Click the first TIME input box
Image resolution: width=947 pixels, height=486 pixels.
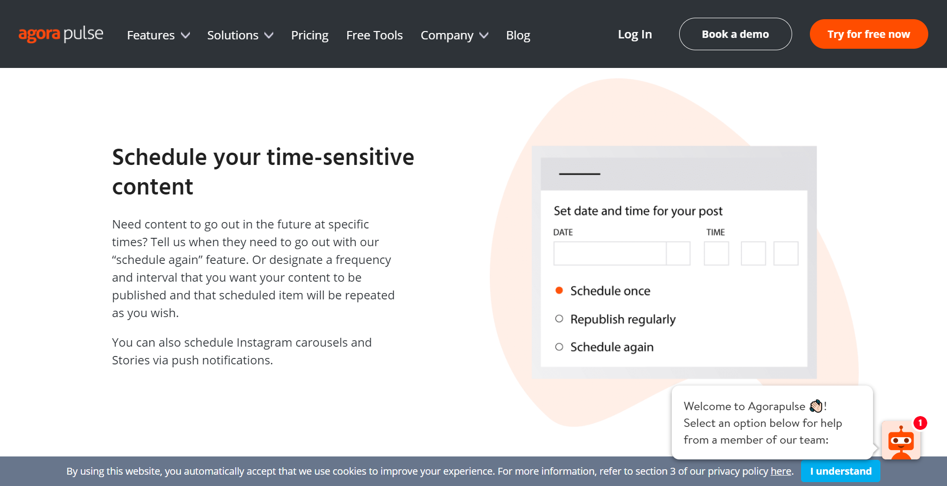click(x=716, y=254)
